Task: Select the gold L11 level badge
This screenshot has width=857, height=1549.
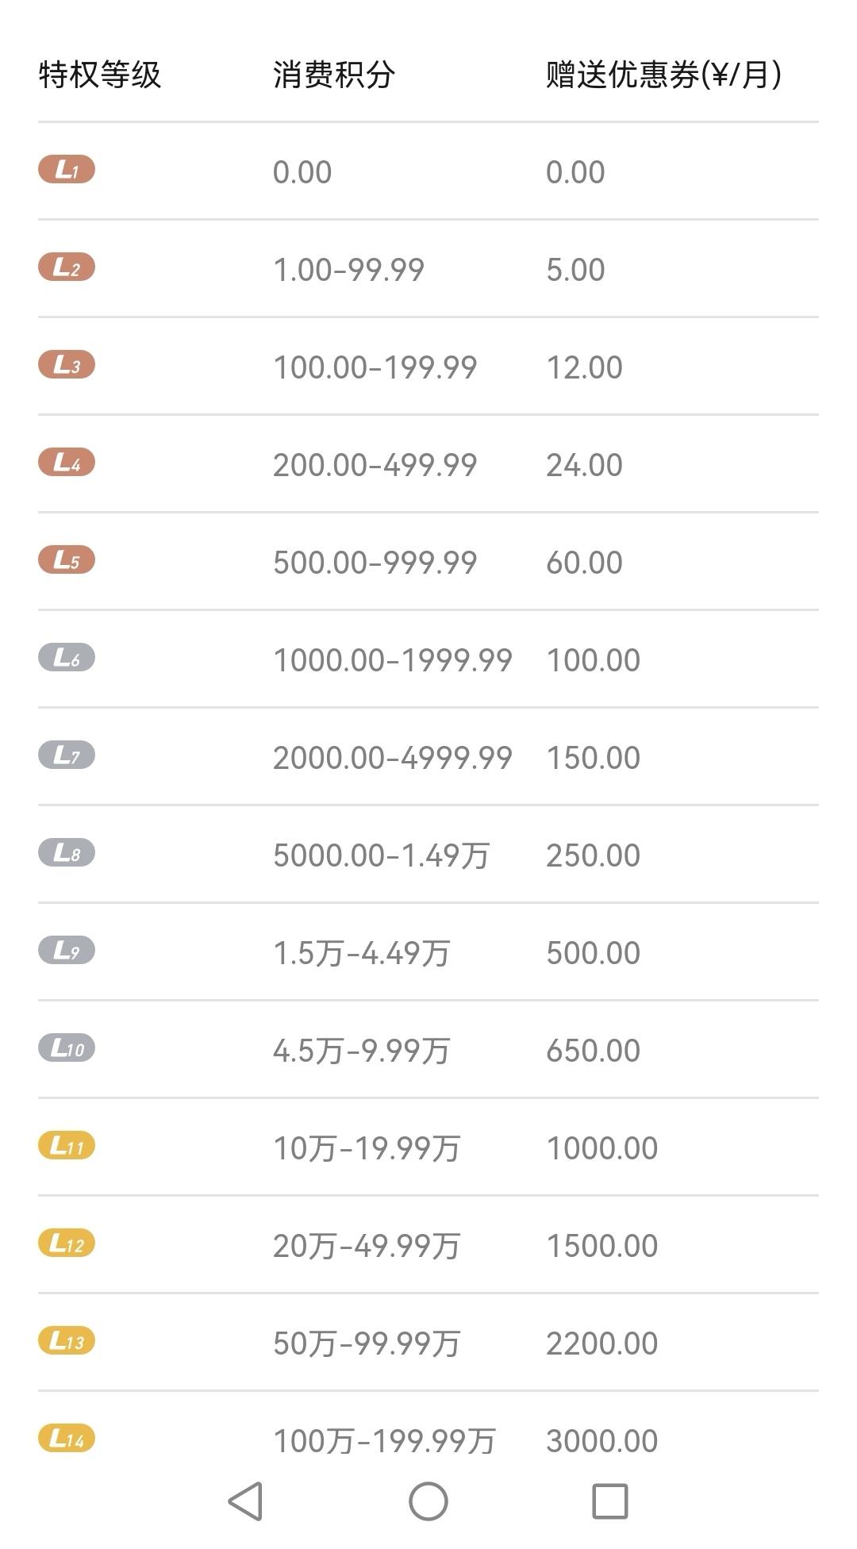Action: (67, 1146)
